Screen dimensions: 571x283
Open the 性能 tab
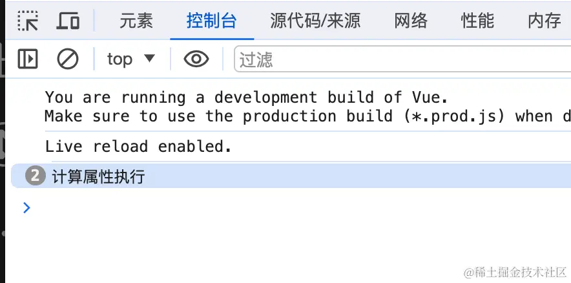click(477, 21)
